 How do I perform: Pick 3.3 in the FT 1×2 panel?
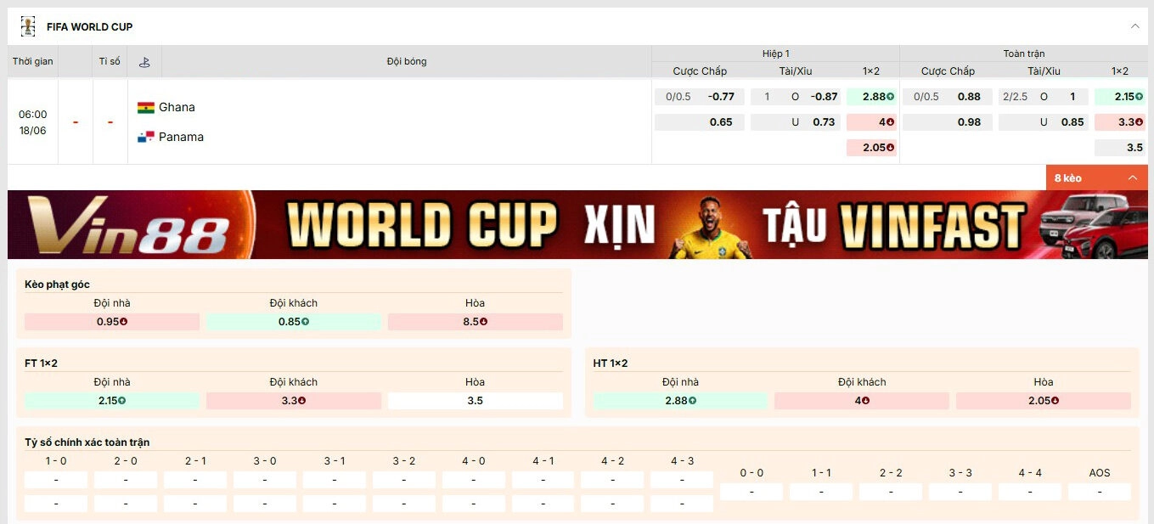pos(294,401)
